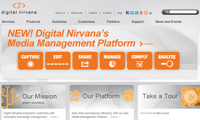Open the Twitter social icon
200x120 pixels.
[132, 13]
